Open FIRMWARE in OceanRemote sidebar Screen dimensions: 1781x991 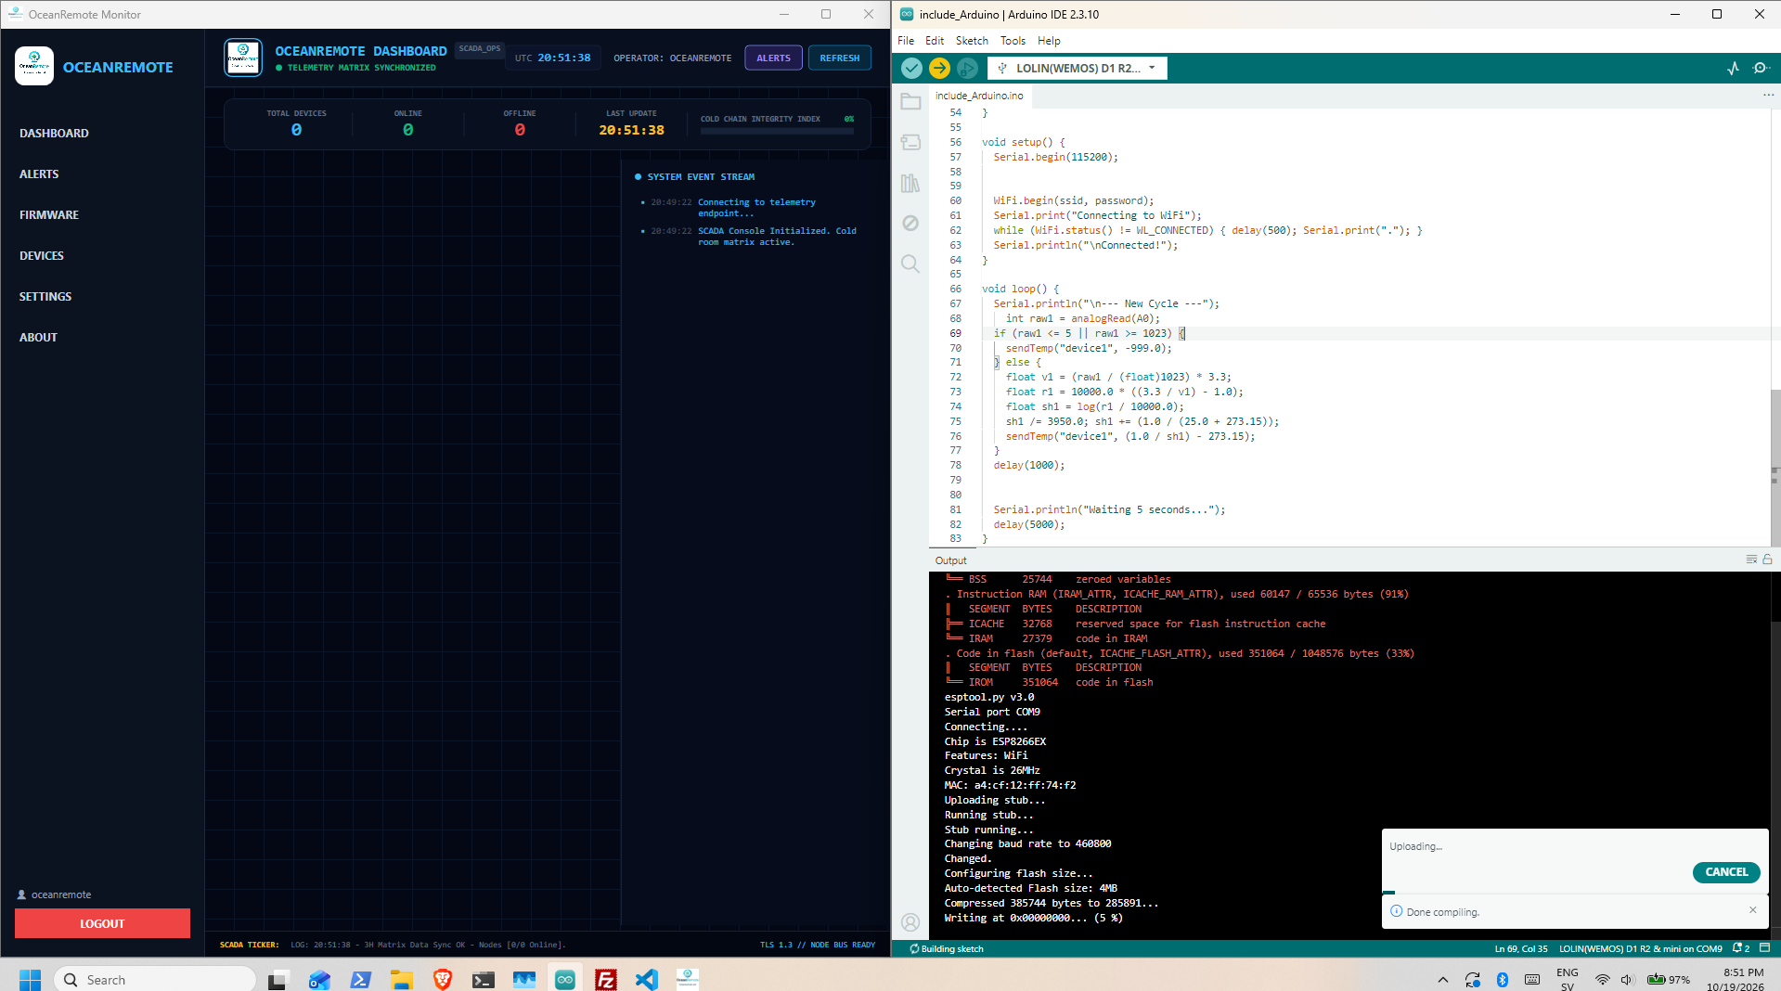49,214
